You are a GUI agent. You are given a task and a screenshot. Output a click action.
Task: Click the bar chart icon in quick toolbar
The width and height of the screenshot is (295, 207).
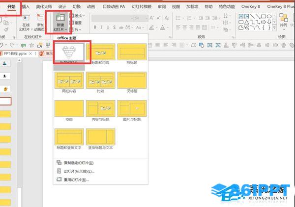[226, 45]
